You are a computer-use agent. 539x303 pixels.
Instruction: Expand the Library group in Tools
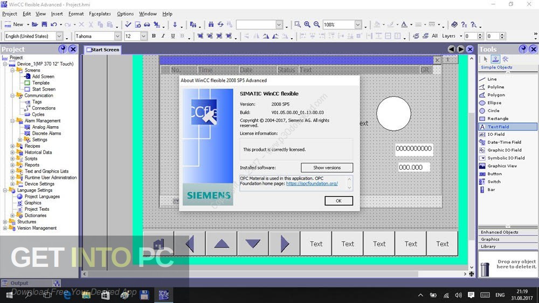(x=508, y=246)
